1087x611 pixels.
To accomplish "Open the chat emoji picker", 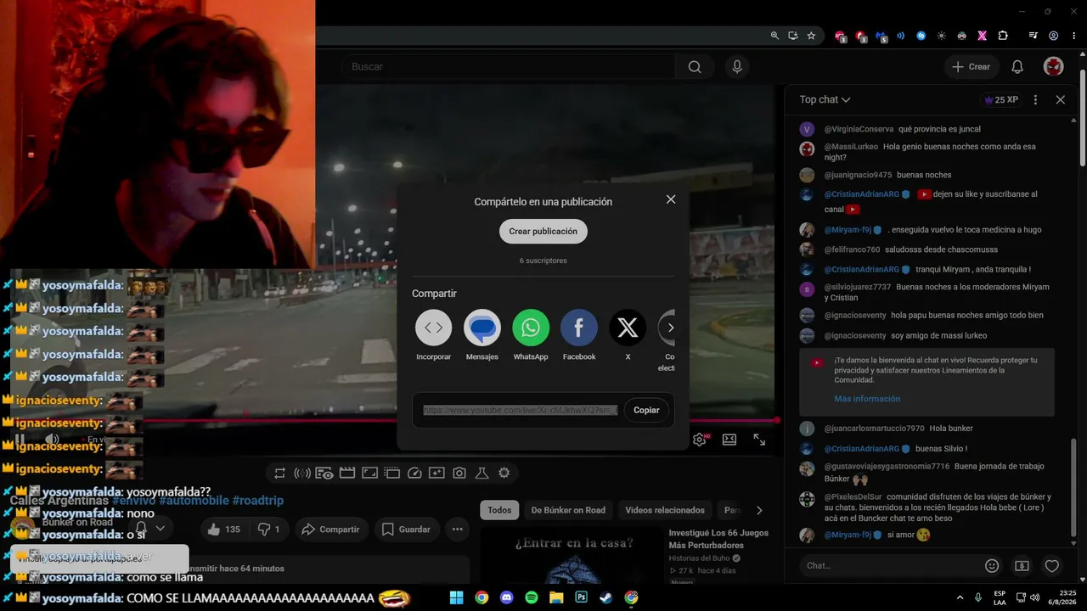I will [992, 565].
